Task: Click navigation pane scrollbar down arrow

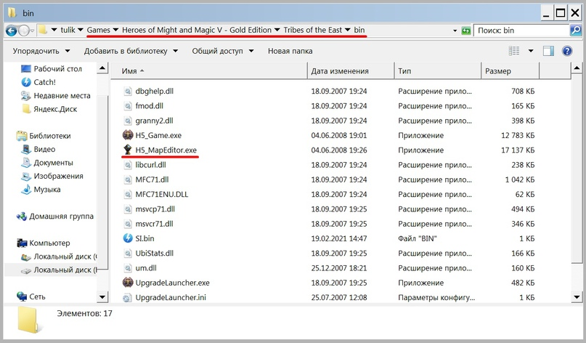Action: (x=102, y=297)
